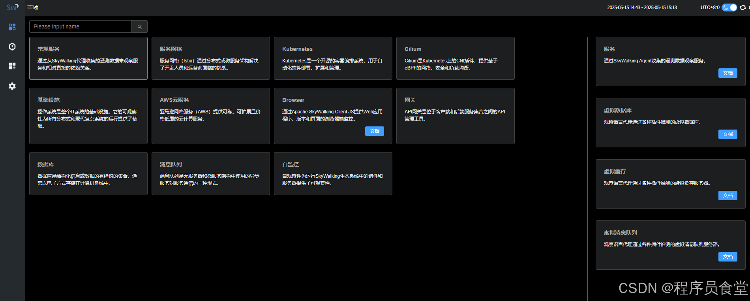Select the 虚拟缓存 panel title
Screen dimensions: 750x301
click(615, 171)
